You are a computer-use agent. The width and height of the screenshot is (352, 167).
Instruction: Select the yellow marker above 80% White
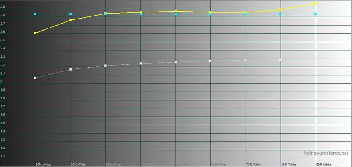280,9
